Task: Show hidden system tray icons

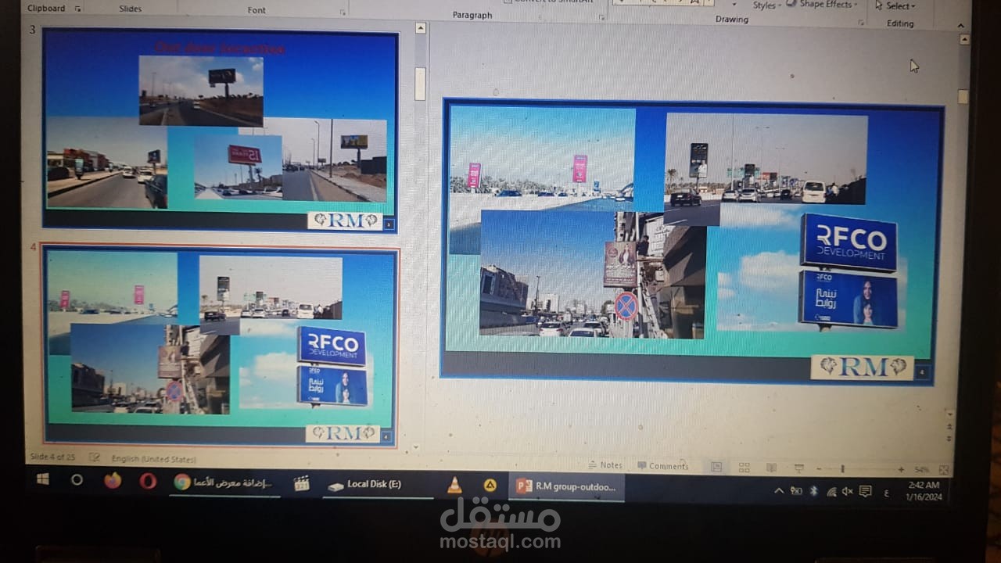Action: pyautogui.click(x=779, y=491)
